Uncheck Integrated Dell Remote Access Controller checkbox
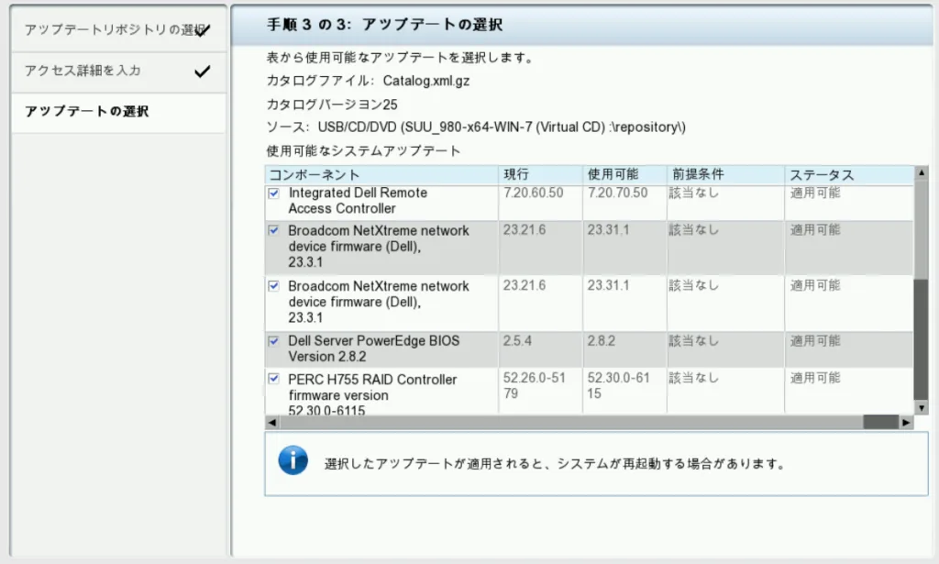This screenshot has height=564, width=939. (x=274, y=194)
